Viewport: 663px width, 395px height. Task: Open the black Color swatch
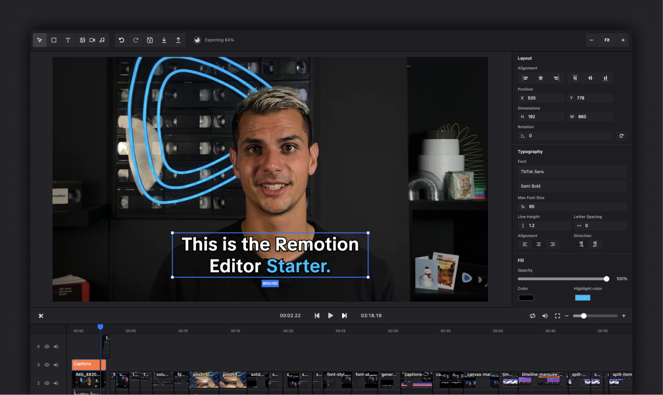[526, 298]
